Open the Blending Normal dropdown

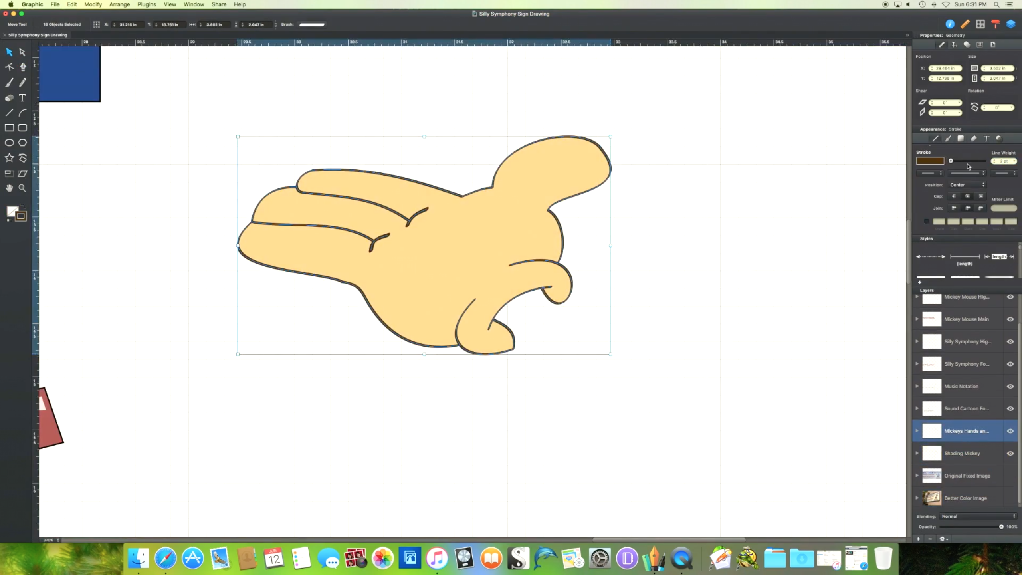pos(978,516)
